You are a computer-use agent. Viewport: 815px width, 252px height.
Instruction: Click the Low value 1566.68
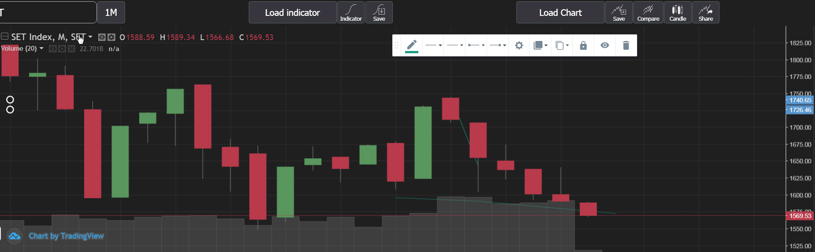click(x=220, y=37)
